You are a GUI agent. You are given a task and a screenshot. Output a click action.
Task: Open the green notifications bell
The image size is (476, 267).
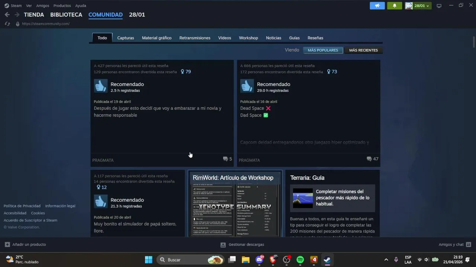click(x=395, y=6)
